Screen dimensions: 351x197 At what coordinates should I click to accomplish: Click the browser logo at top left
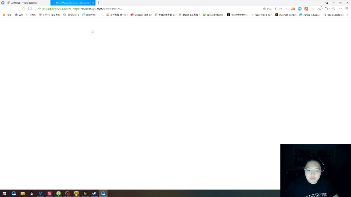point(3,3)
